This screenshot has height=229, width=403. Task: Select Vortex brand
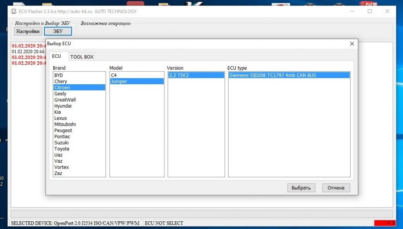tap(79, 167)
